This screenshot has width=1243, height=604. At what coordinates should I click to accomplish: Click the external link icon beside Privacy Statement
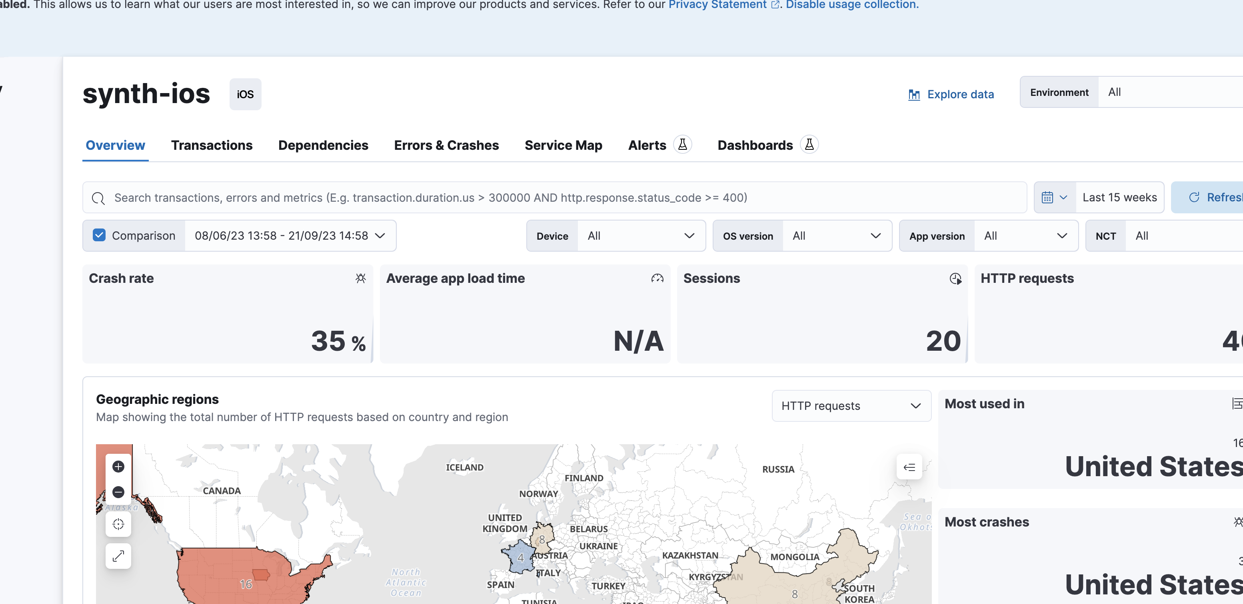775,5
